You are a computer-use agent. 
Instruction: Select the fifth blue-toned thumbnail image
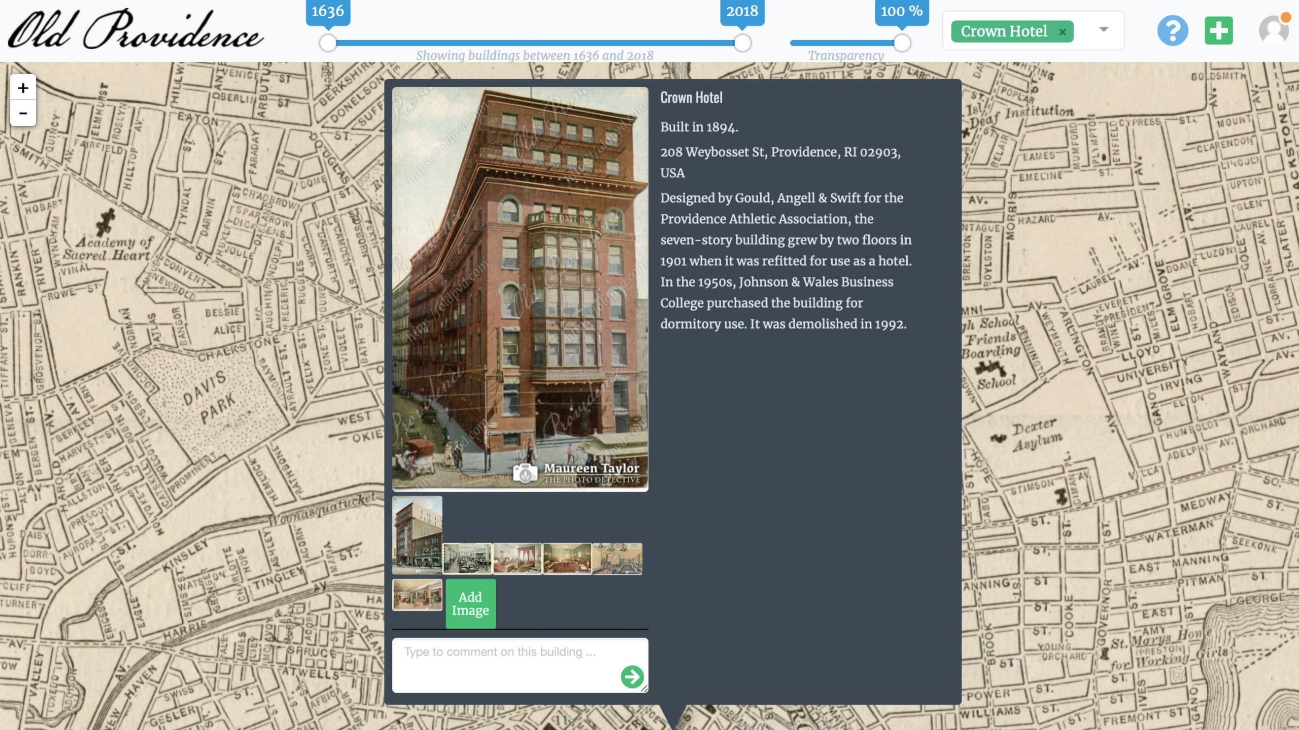617,559
